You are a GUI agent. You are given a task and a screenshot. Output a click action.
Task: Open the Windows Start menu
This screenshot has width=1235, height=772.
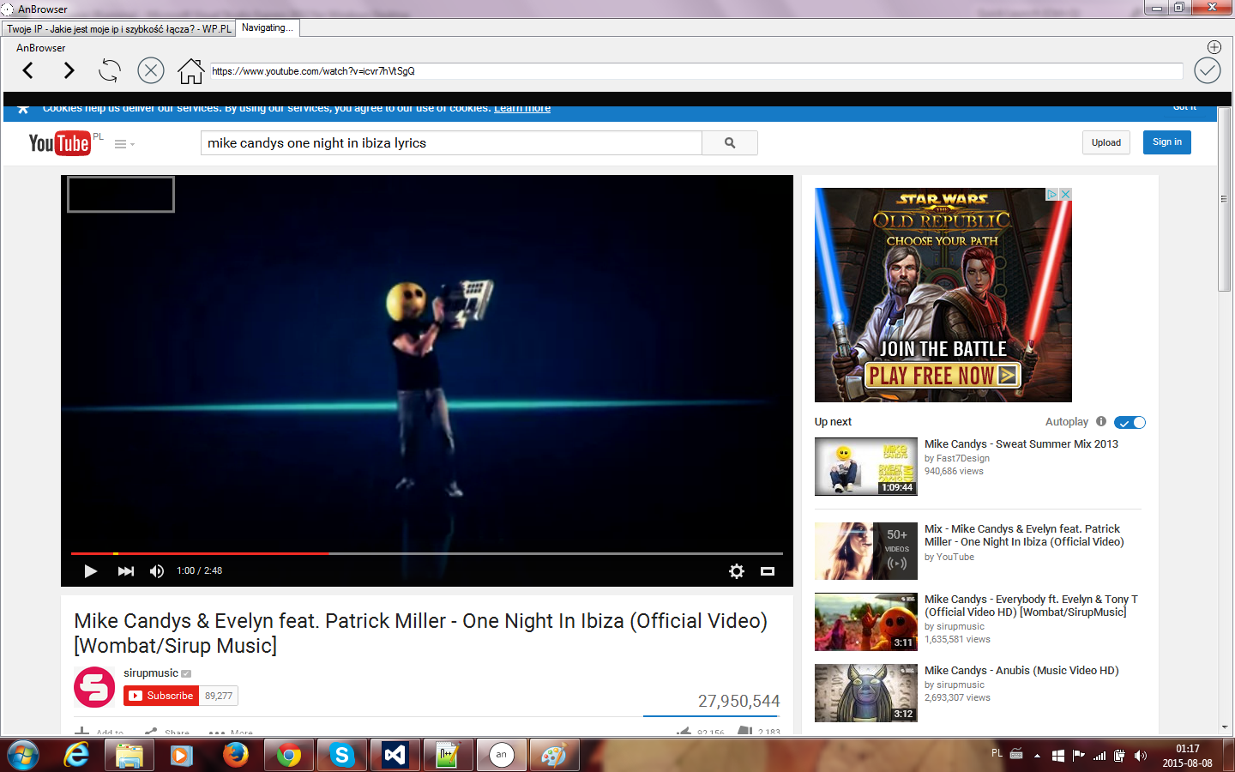(x=23, y=755)
